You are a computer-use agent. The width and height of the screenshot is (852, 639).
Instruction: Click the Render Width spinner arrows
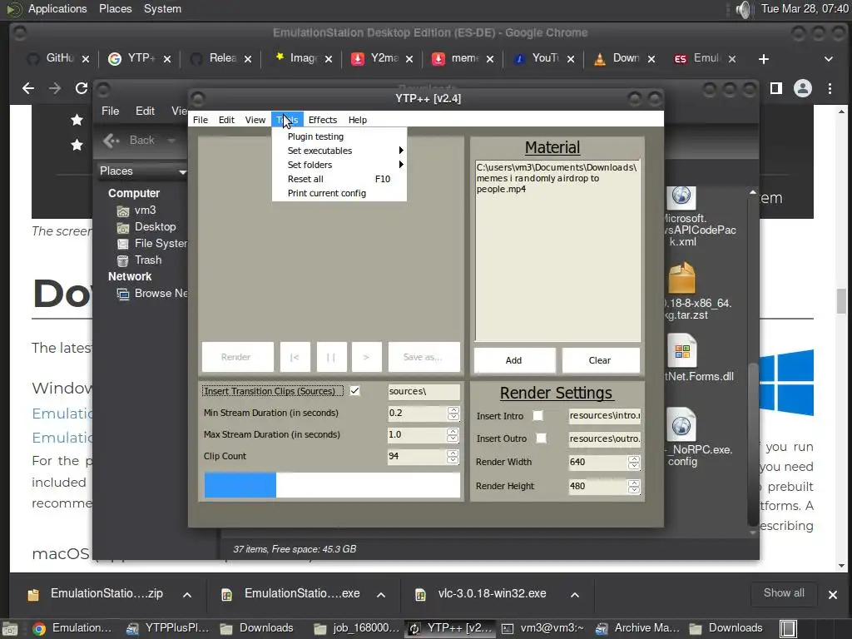[x=633, y=462]
